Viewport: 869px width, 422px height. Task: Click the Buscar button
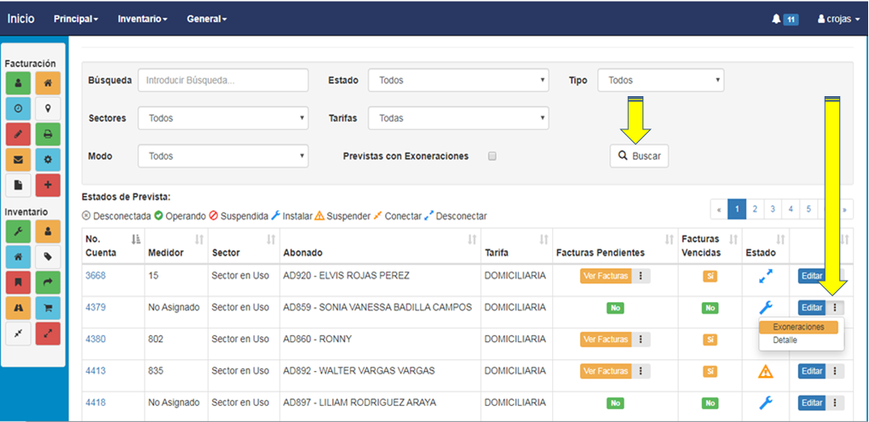(x=639, y=157)
